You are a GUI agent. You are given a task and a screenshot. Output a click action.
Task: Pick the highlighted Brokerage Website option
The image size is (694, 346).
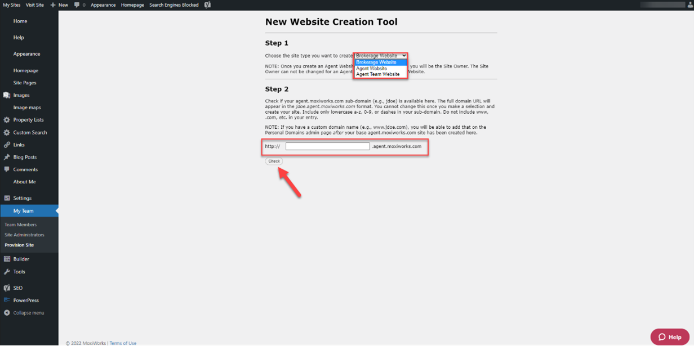[x=376, y=62]
